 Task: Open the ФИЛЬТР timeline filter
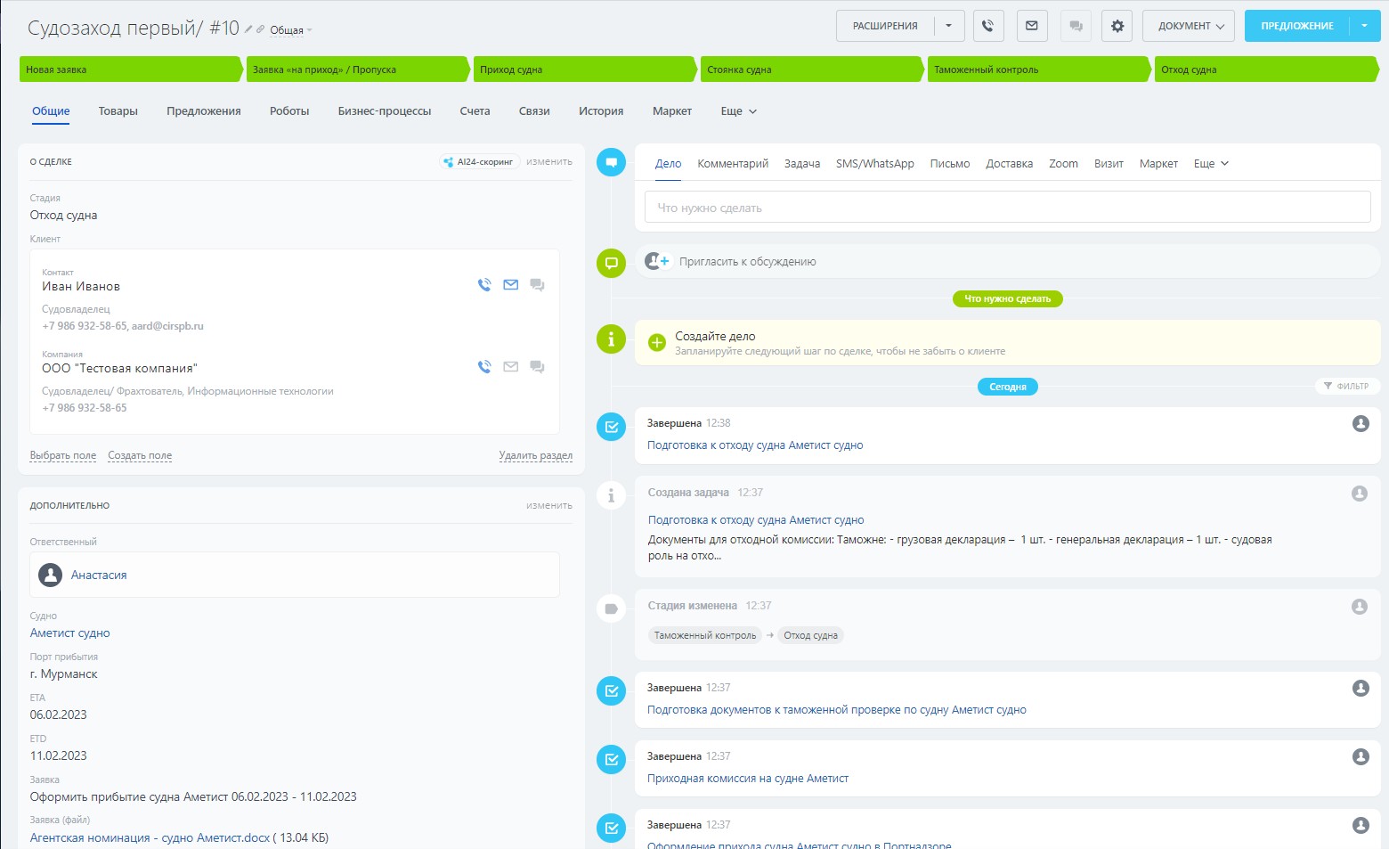1347,386
